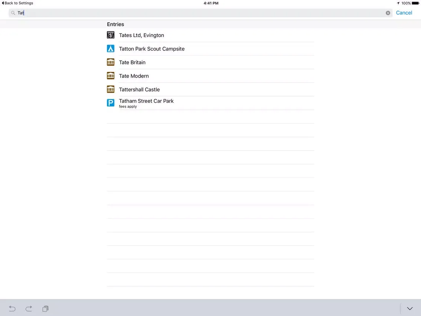Open the Tates Ltd, Evington entry
The height and width of the screenshot is (316, 421).
(x=210, y=35)
